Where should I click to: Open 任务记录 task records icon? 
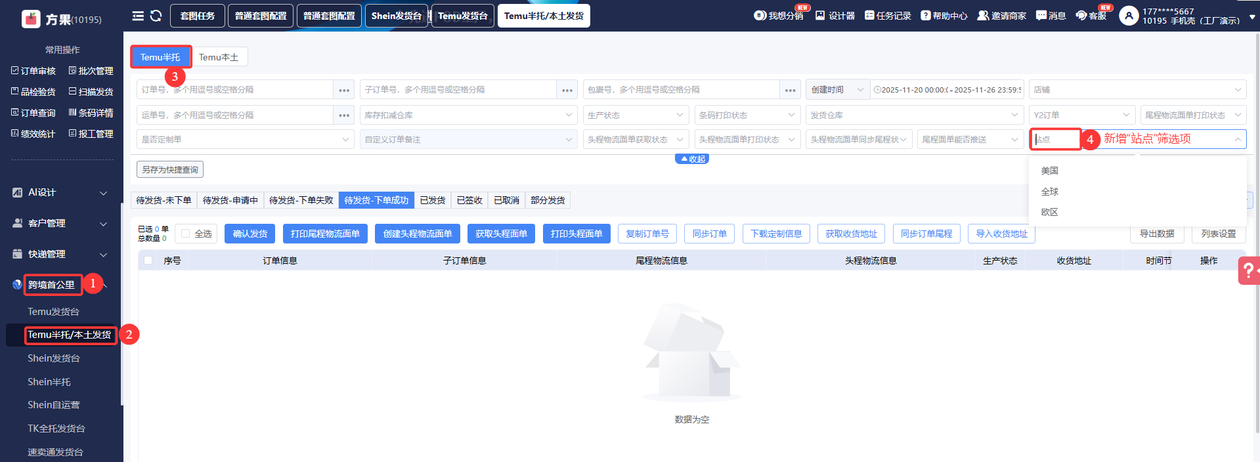pos(869,16)
